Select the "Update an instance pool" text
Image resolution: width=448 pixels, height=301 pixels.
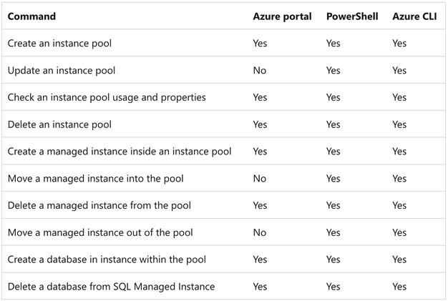(x=62, y=71)
